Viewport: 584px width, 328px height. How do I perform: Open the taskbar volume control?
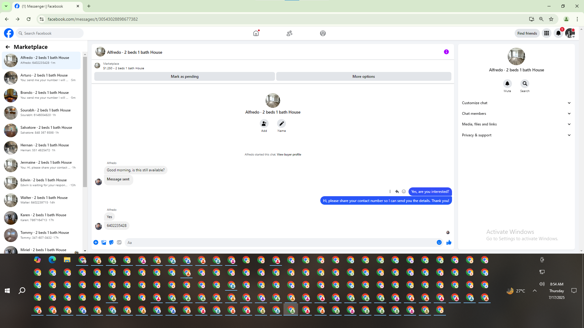pos(542,284)
